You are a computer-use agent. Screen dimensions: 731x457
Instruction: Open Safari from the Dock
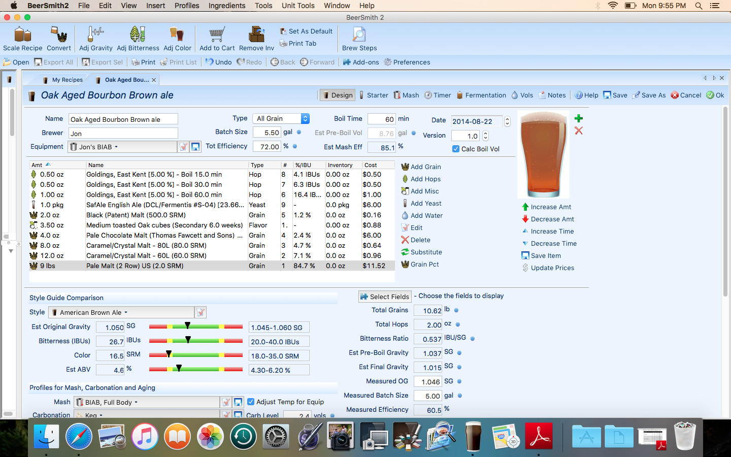(79, 437)
